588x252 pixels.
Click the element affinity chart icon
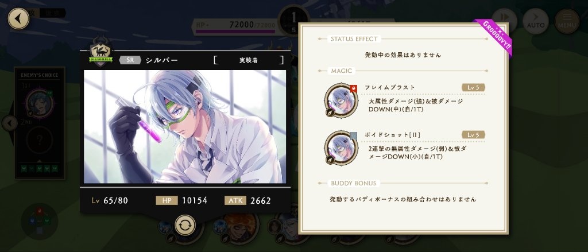click(40, 221)
